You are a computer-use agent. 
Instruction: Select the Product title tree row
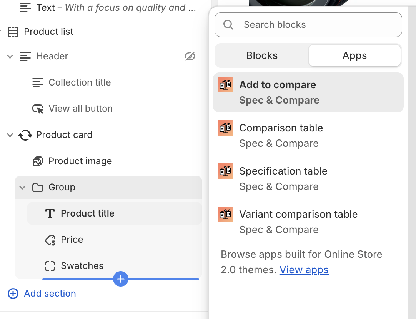(115, 213)
